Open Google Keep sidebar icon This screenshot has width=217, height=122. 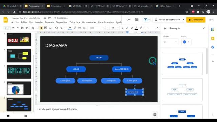[213, 38]
